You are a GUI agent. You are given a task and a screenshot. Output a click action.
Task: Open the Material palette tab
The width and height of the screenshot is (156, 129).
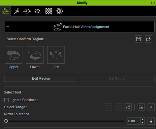click(38, 11)
